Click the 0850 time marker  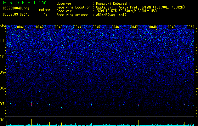click(190, 27)
